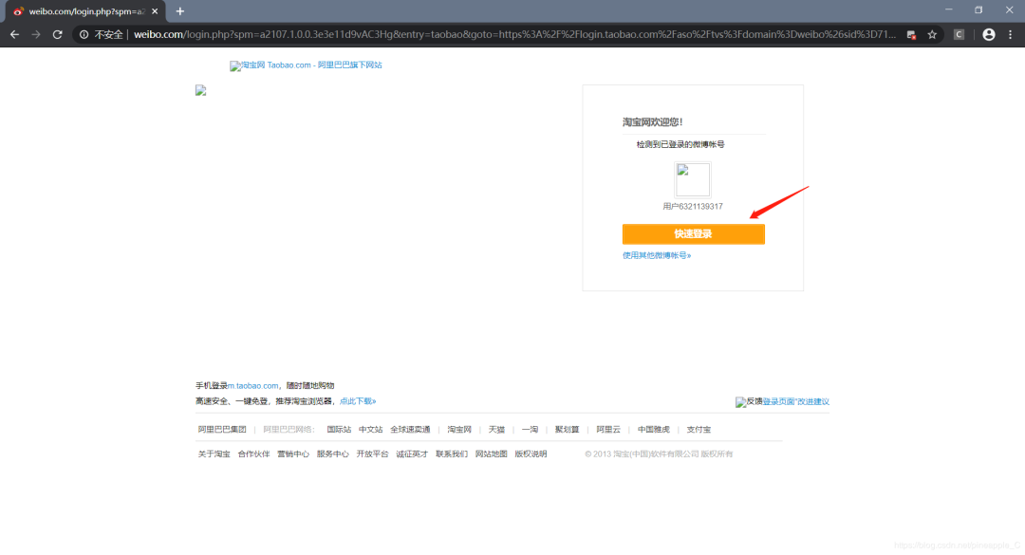Click the browser back arrow icon
Viewport: 1025px width, 555px height.
click(14, 34)
